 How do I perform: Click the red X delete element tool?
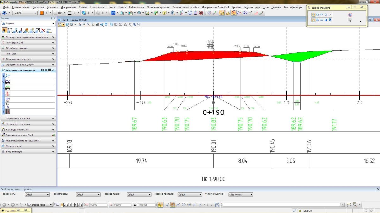[x=43, y=31]
